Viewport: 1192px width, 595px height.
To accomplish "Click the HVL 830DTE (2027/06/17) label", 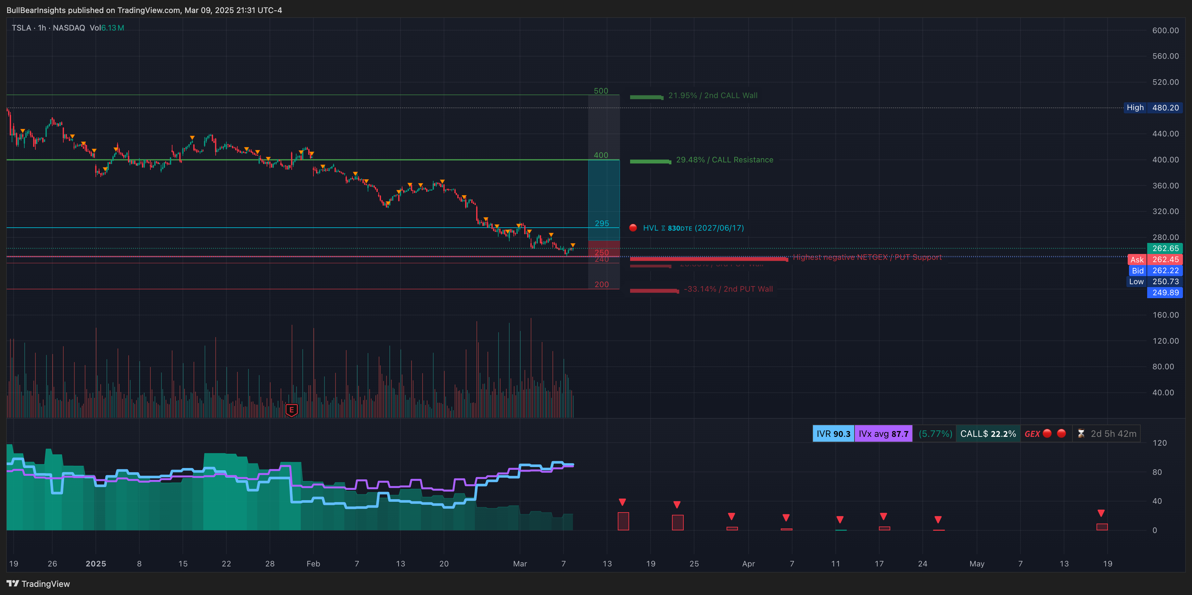I will point(693,228).
